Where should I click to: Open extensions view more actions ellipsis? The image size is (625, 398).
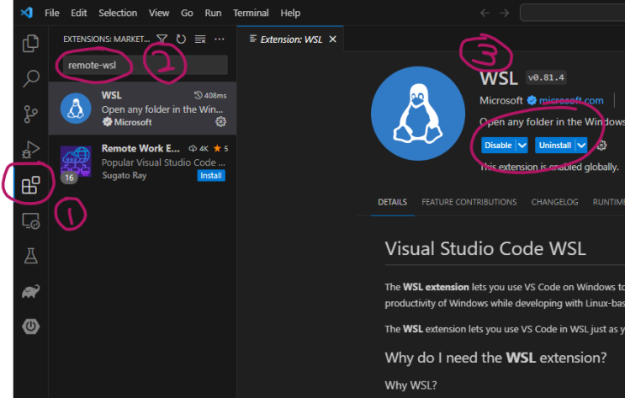(x=220, y=39)
